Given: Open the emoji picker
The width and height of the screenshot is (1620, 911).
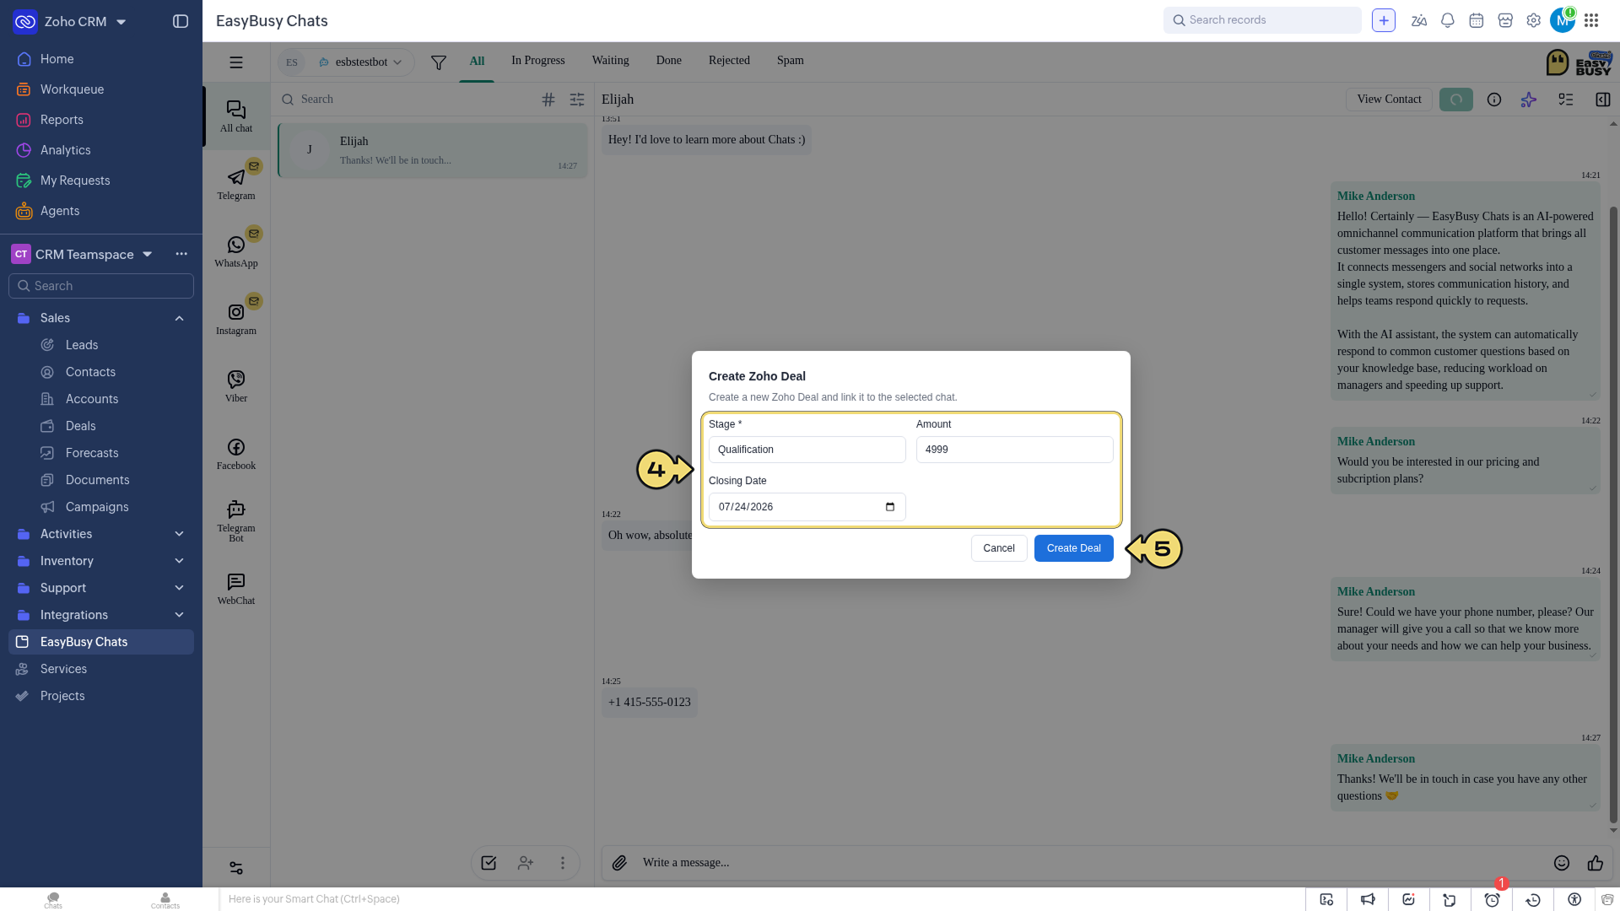Looking at the screenshot, I should 1562,863.
